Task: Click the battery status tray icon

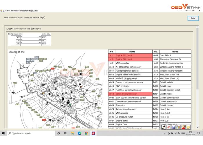Action: coord(172,133)
